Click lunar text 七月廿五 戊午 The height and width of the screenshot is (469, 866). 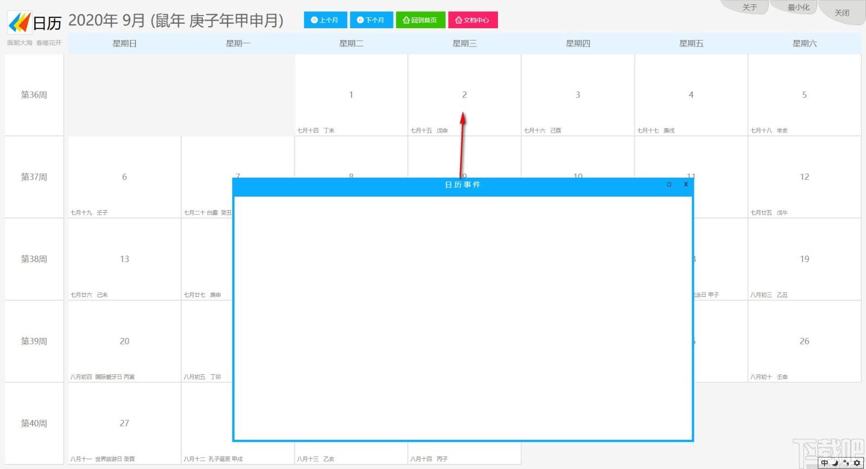coord(769,213)
